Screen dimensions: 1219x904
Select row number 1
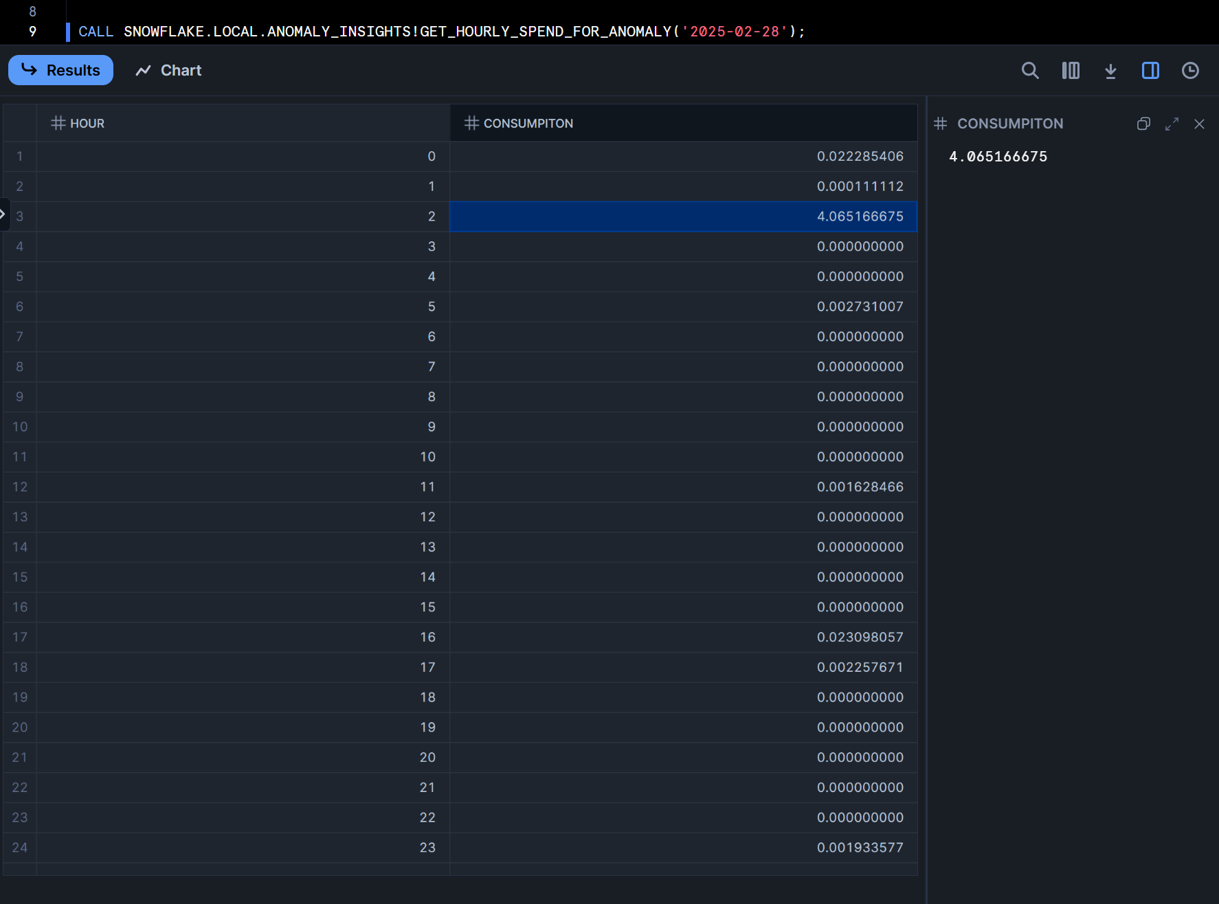pos(20,157)
